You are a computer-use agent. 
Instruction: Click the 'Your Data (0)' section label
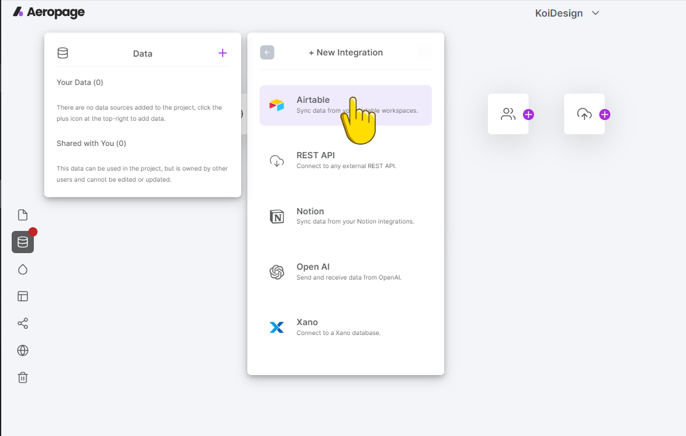click(80, 83)
